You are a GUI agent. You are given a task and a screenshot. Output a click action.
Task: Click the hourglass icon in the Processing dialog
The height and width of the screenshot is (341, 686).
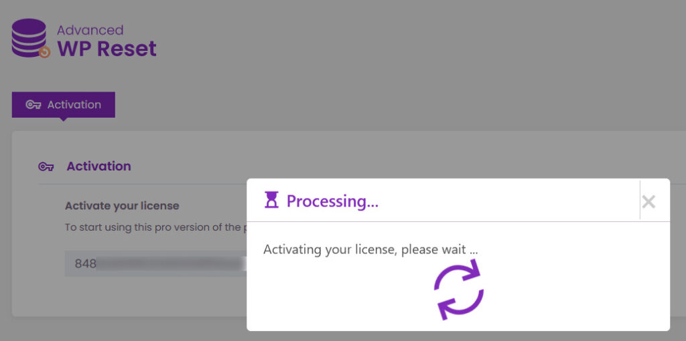[272, 200]
